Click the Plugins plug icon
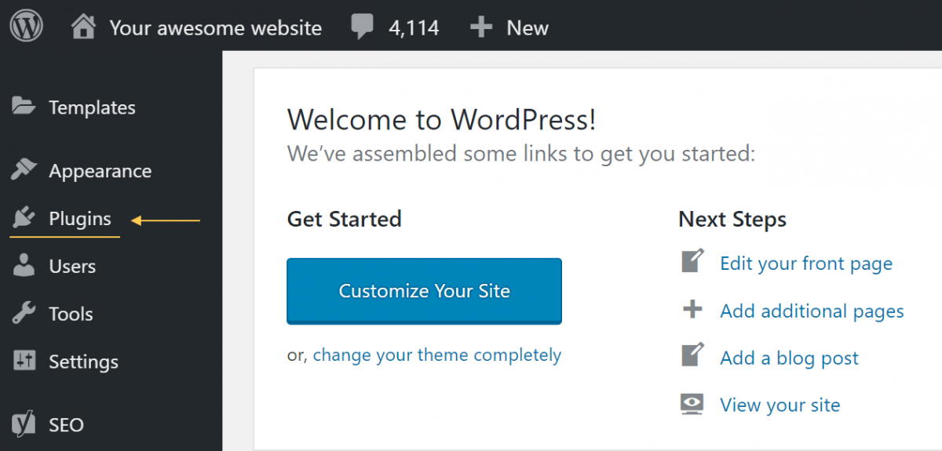The image size is (942, 451). click(x=24, y=217)
